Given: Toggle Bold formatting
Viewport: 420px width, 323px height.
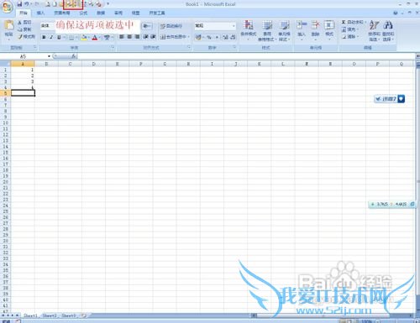Looking at the screenshot, I should [x=44, y=37].
